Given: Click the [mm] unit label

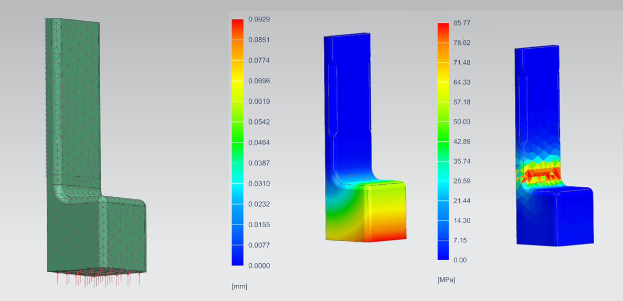Looking at the screenshot, I should (239, 286).
